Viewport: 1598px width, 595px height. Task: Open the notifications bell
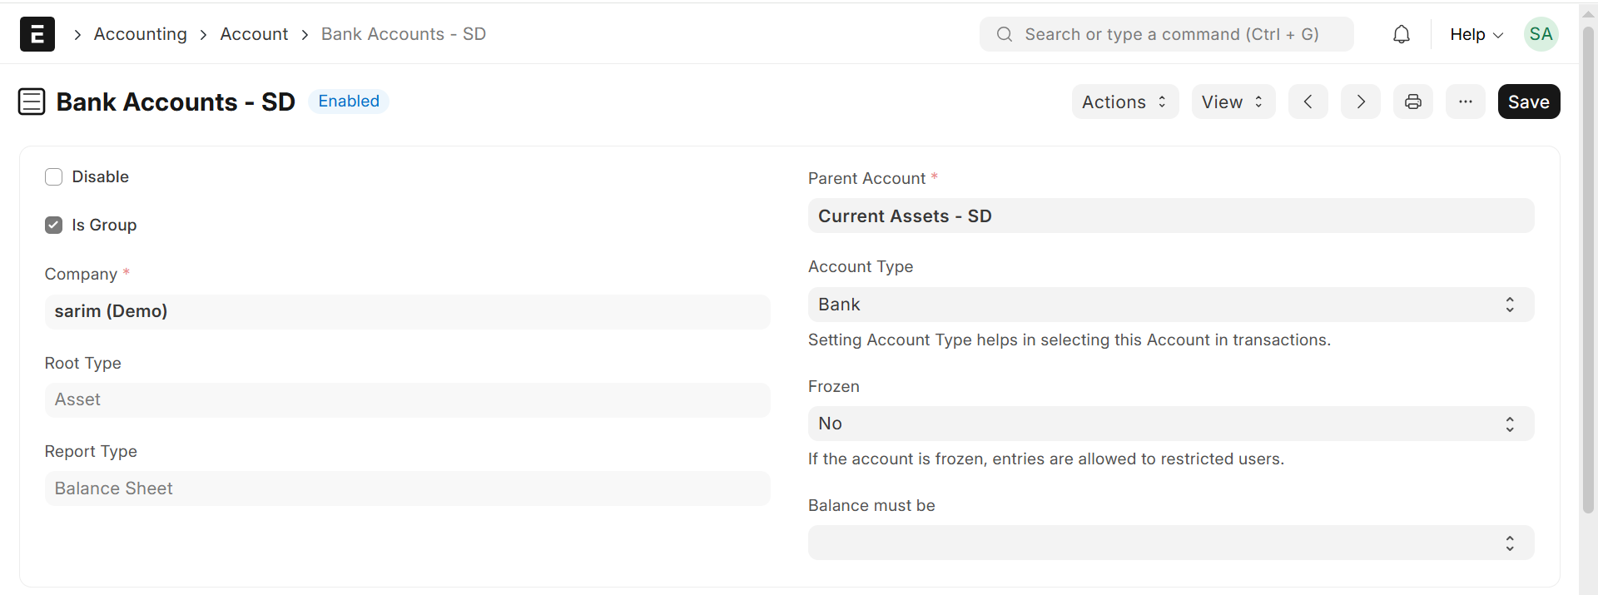pos(1402,34)
